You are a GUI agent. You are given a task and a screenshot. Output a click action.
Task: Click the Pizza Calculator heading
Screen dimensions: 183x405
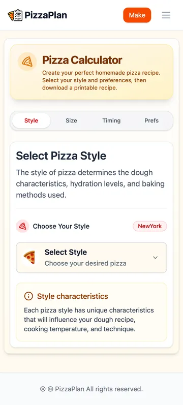tap(82, 60)
